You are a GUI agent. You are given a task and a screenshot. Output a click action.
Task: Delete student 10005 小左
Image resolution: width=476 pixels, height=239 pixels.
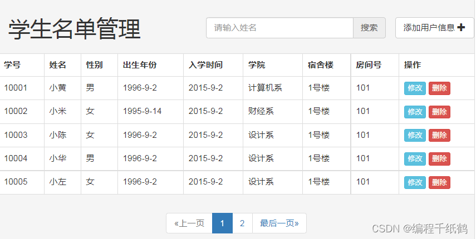point(439,182)
